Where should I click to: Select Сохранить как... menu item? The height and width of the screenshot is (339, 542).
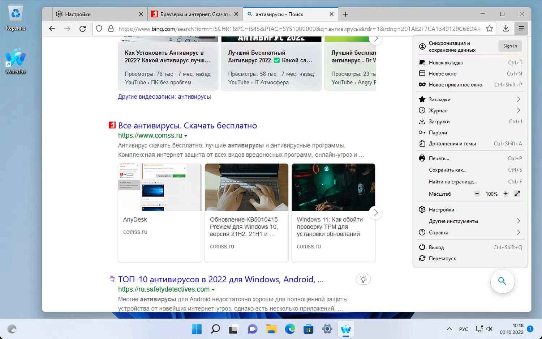(x=470, y=170)
